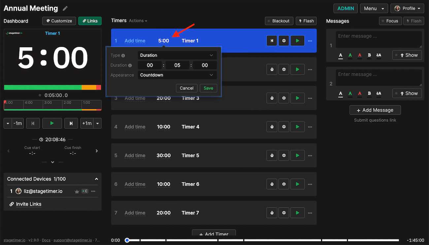This screenshot has height=245, width=429.
Task: Open the Actions menu above the timer list
Action: click(136, 20)
